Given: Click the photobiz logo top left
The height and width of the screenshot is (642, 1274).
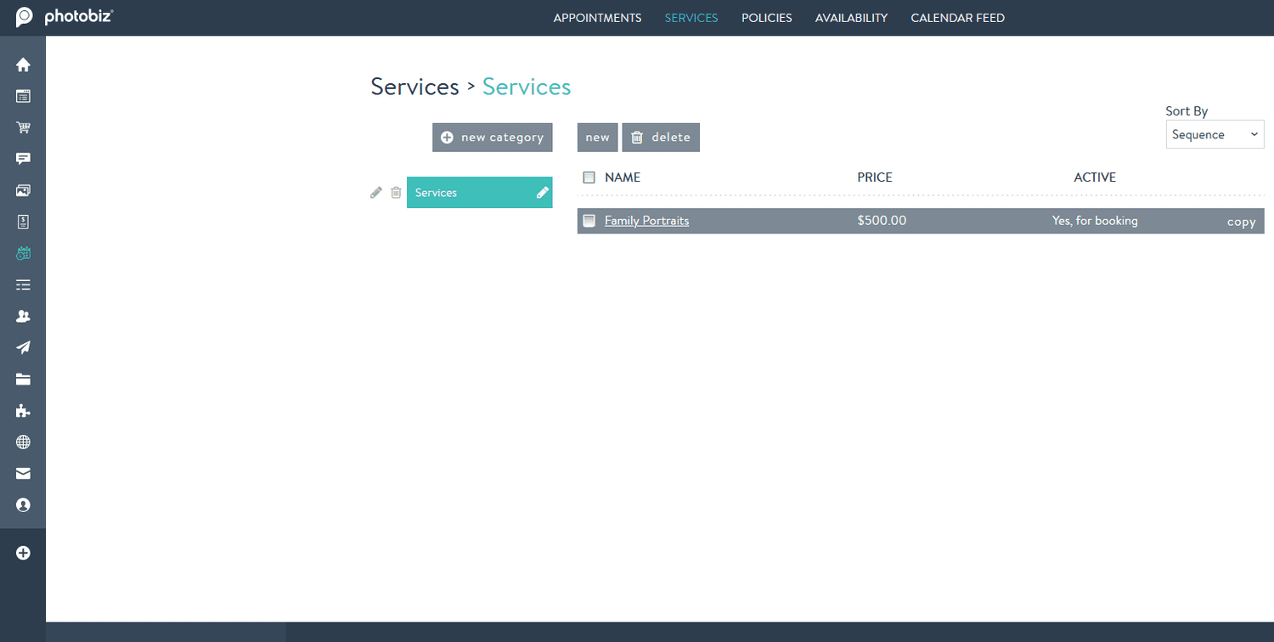Looking at the screenshot, I should [x=65, y=17].
